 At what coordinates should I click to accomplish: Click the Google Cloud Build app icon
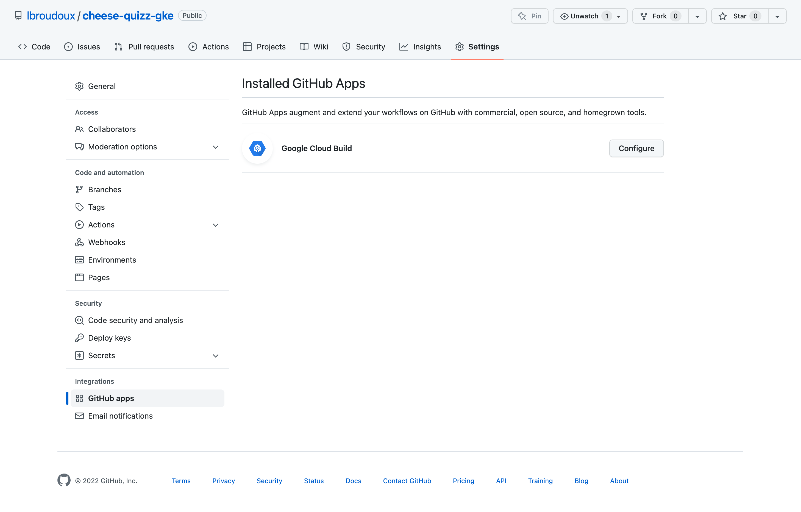coord(257,148)
